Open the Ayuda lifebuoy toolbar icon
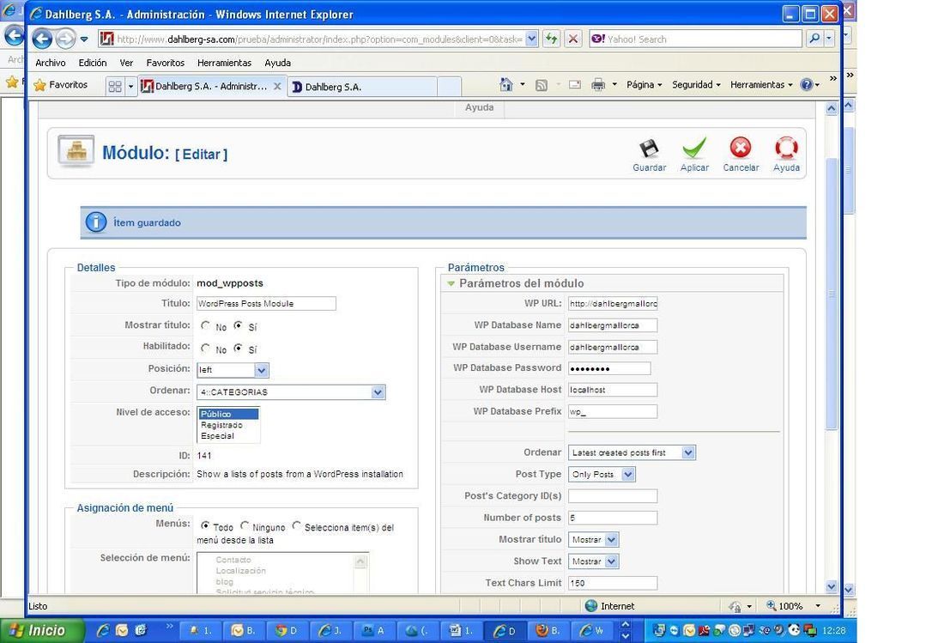944x643 pixels. click(x=786, y=148)
